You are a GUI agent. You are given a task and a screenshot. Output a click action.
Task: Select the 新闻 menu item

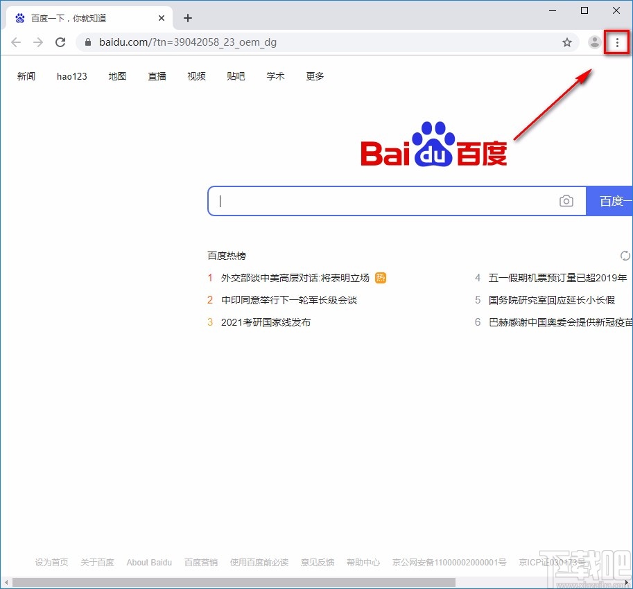(26, 76)
